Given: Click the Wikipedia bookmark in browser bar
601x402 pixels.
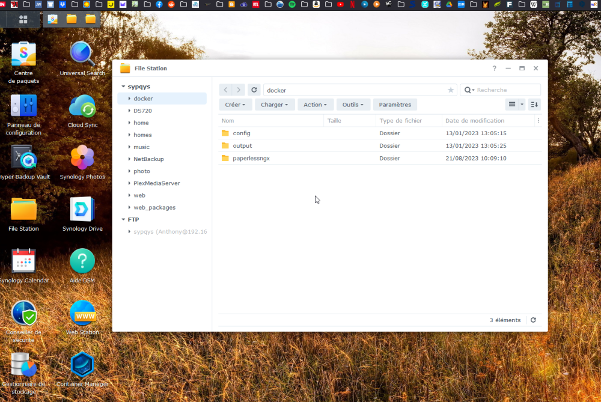Looking at the screenshot, I should click(x=533, y=5).
